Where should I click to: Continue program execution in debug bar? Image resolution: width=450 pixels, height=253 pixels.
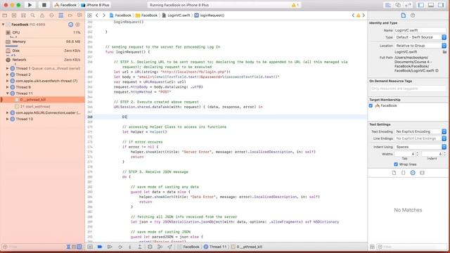pyautogui.click(x=110, y=247)
